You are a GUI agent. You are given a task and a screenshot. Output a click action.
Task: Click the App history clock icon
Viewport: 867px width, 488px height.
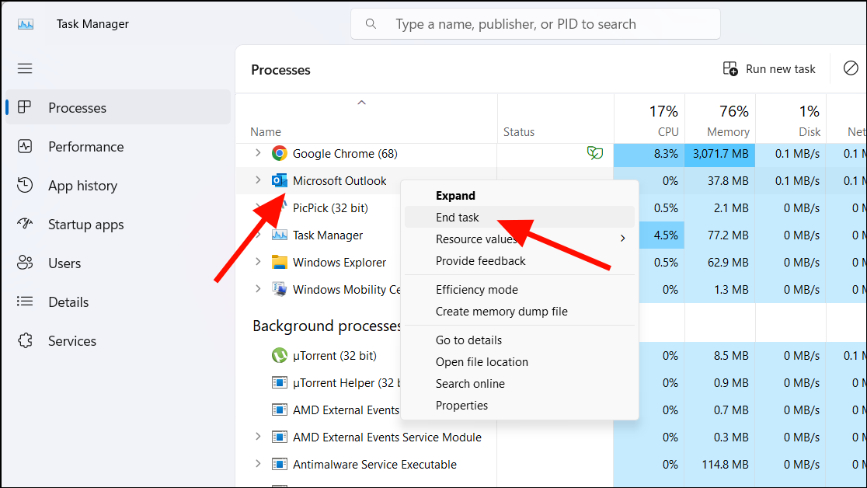coord(25,185)
